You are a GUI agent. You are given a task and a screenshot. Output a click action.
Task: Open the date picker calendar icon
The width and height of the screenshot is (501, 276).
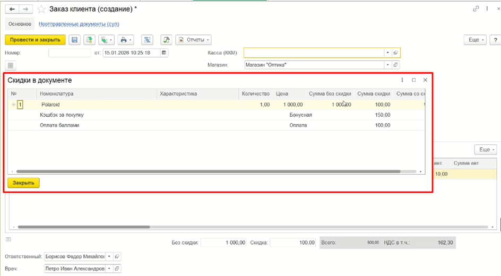click(164, 53)
